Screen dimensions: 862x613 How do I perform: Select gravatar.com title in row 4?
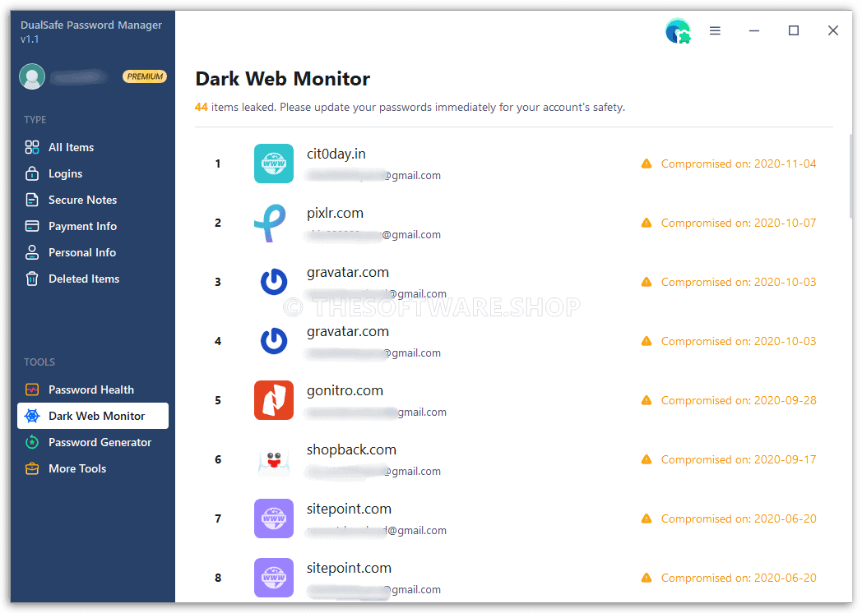[348, 332]
